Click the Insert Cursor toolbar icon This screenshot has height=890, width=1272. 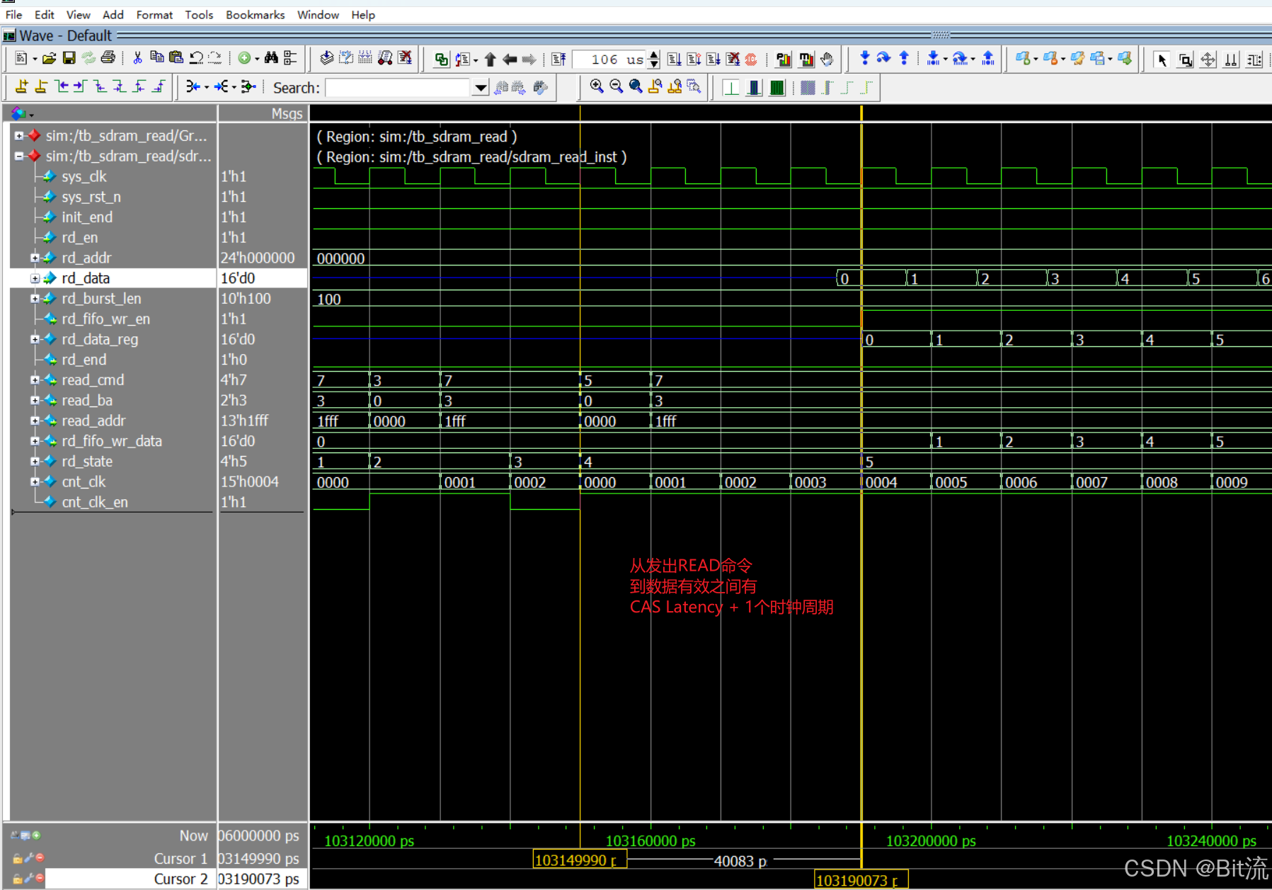point(22,86)
